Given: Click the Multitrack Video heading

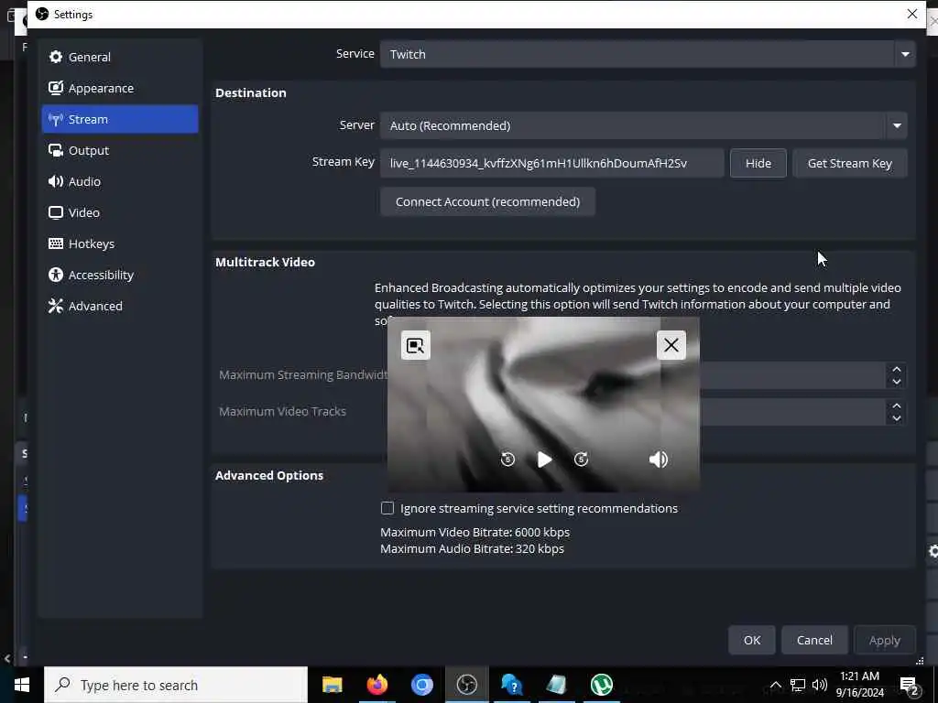Looking at the screenshot, I should click(x=265, y=262).
